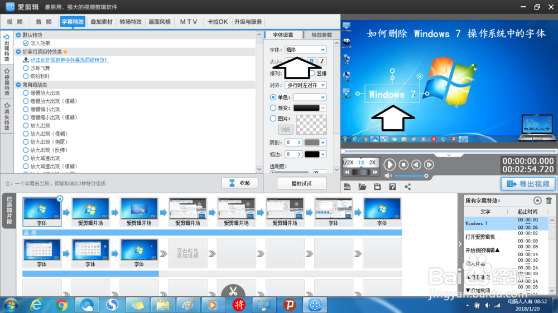Click the save project disk icon

pyautogui.click(x=377, y=187)
